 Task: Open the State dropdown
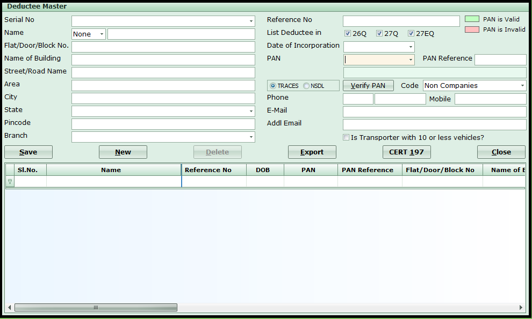coord(251,111)
